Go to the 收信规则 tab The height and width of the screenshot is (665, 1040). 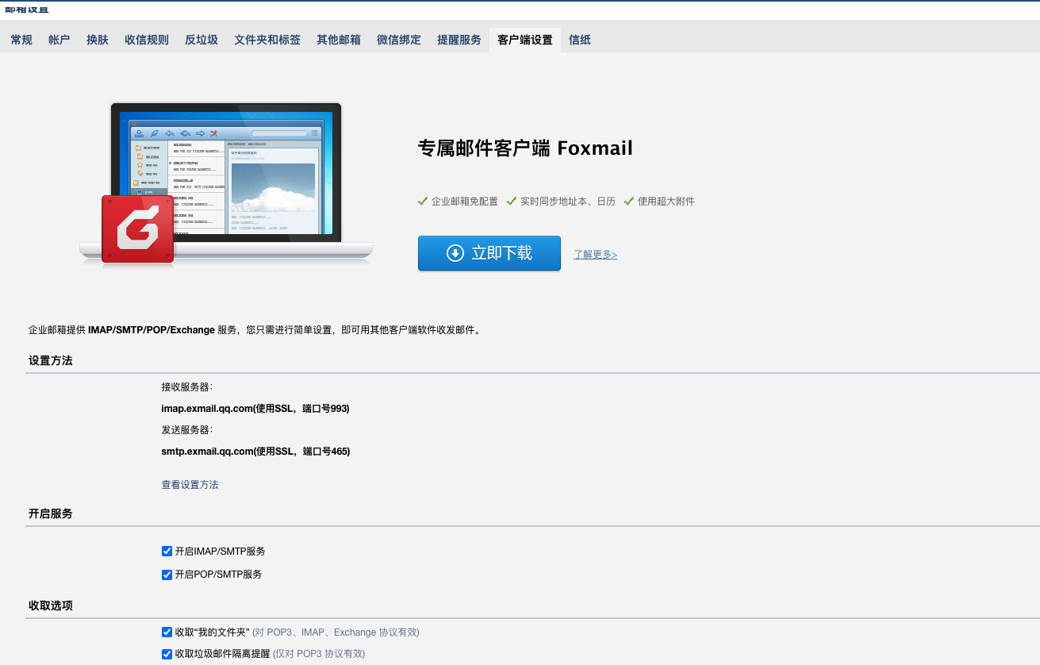pos(147,40)
